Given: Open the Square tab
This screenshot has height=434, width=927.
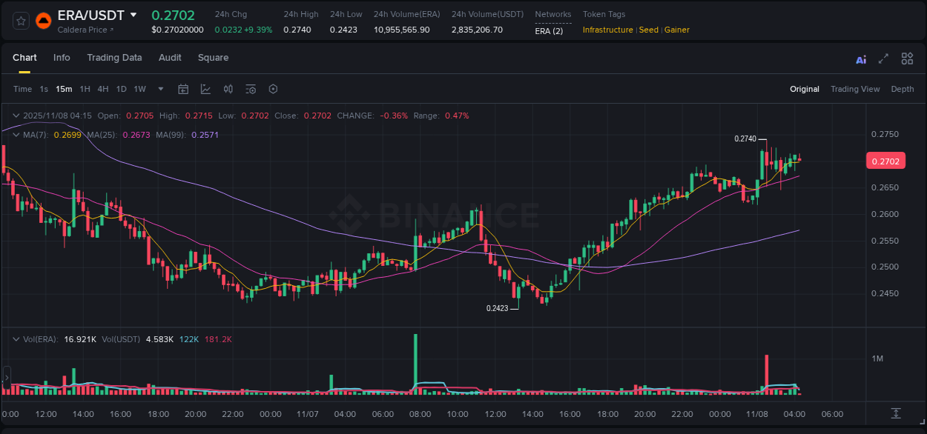Looking at the screenshot, I should coord(213,58).
